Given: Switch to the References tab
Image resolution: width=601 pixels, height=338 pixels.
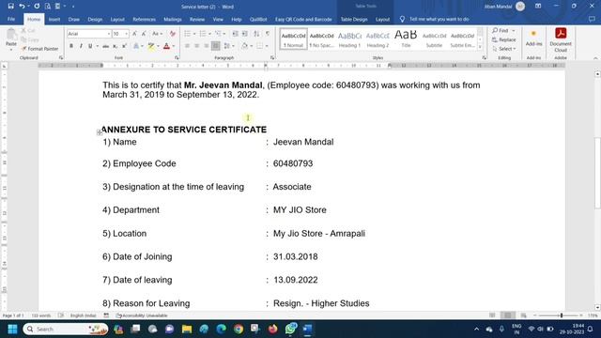Looking at the screenshot, I should 144,19.
